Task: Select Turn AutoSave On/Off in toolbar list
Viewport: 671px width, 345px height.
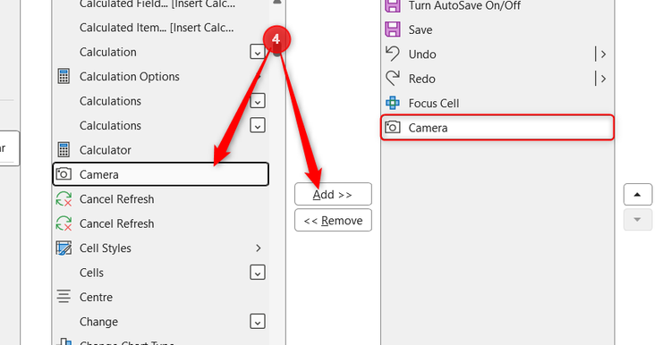Action: 464,5
